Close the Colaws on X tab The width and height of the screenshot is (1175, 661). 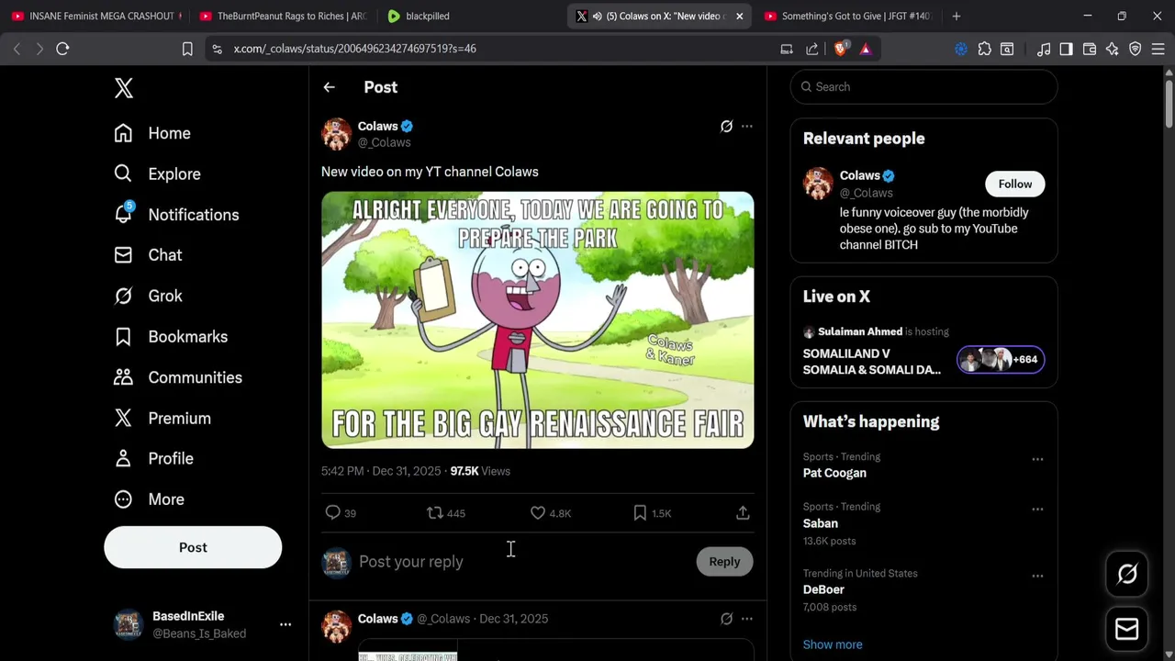point(739,16)
